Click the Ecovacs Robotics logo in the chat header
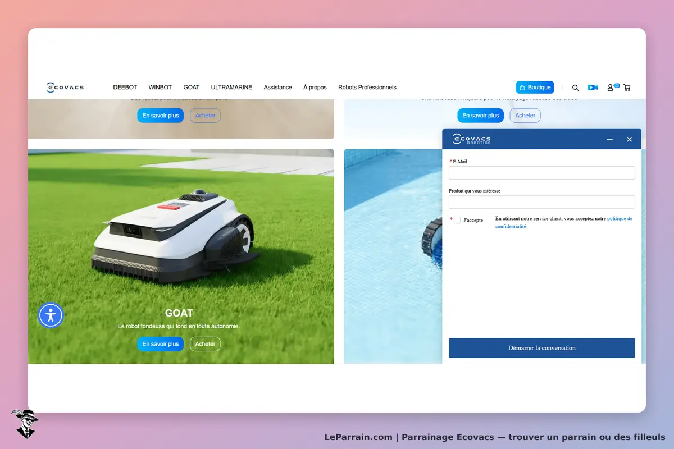This screenshot has height=449, width=674. tap(472, 139)
